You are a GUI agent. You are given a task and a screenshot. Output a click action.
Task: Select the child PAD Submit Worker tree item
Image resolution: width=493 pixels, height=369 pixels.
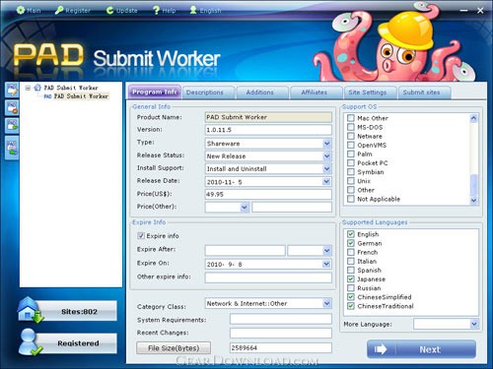81,96
